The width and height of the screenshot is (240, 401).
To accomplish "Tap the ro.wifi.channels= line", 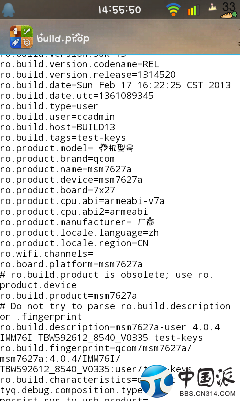I will click(46, 254).
